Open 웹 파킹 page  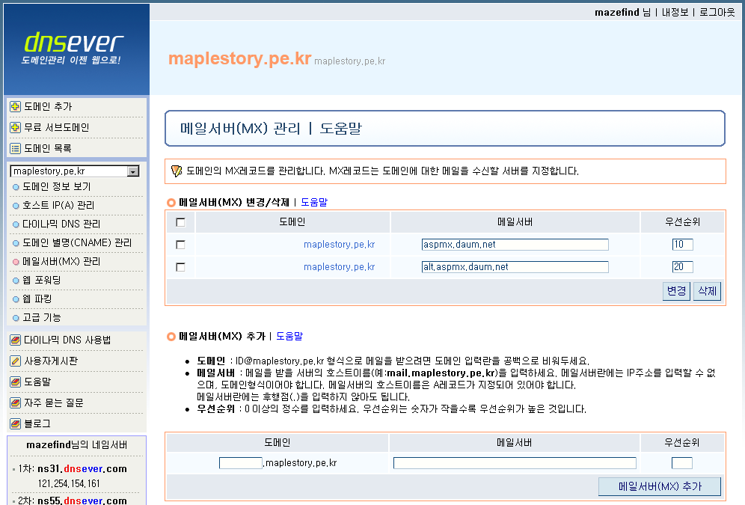[37, 299]
